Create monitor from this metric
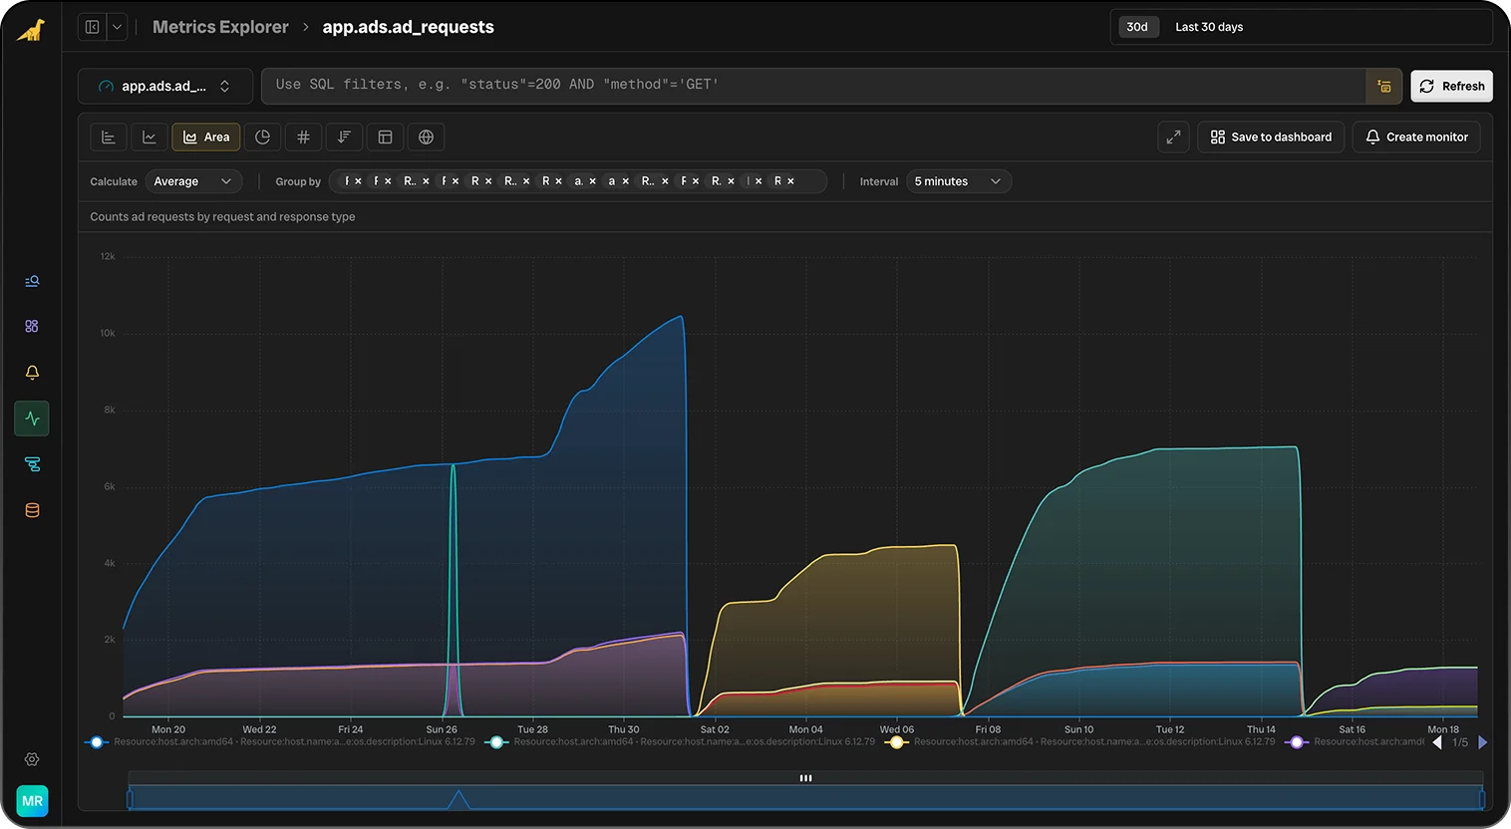 pyautogui.click(x=1416, y=138)
